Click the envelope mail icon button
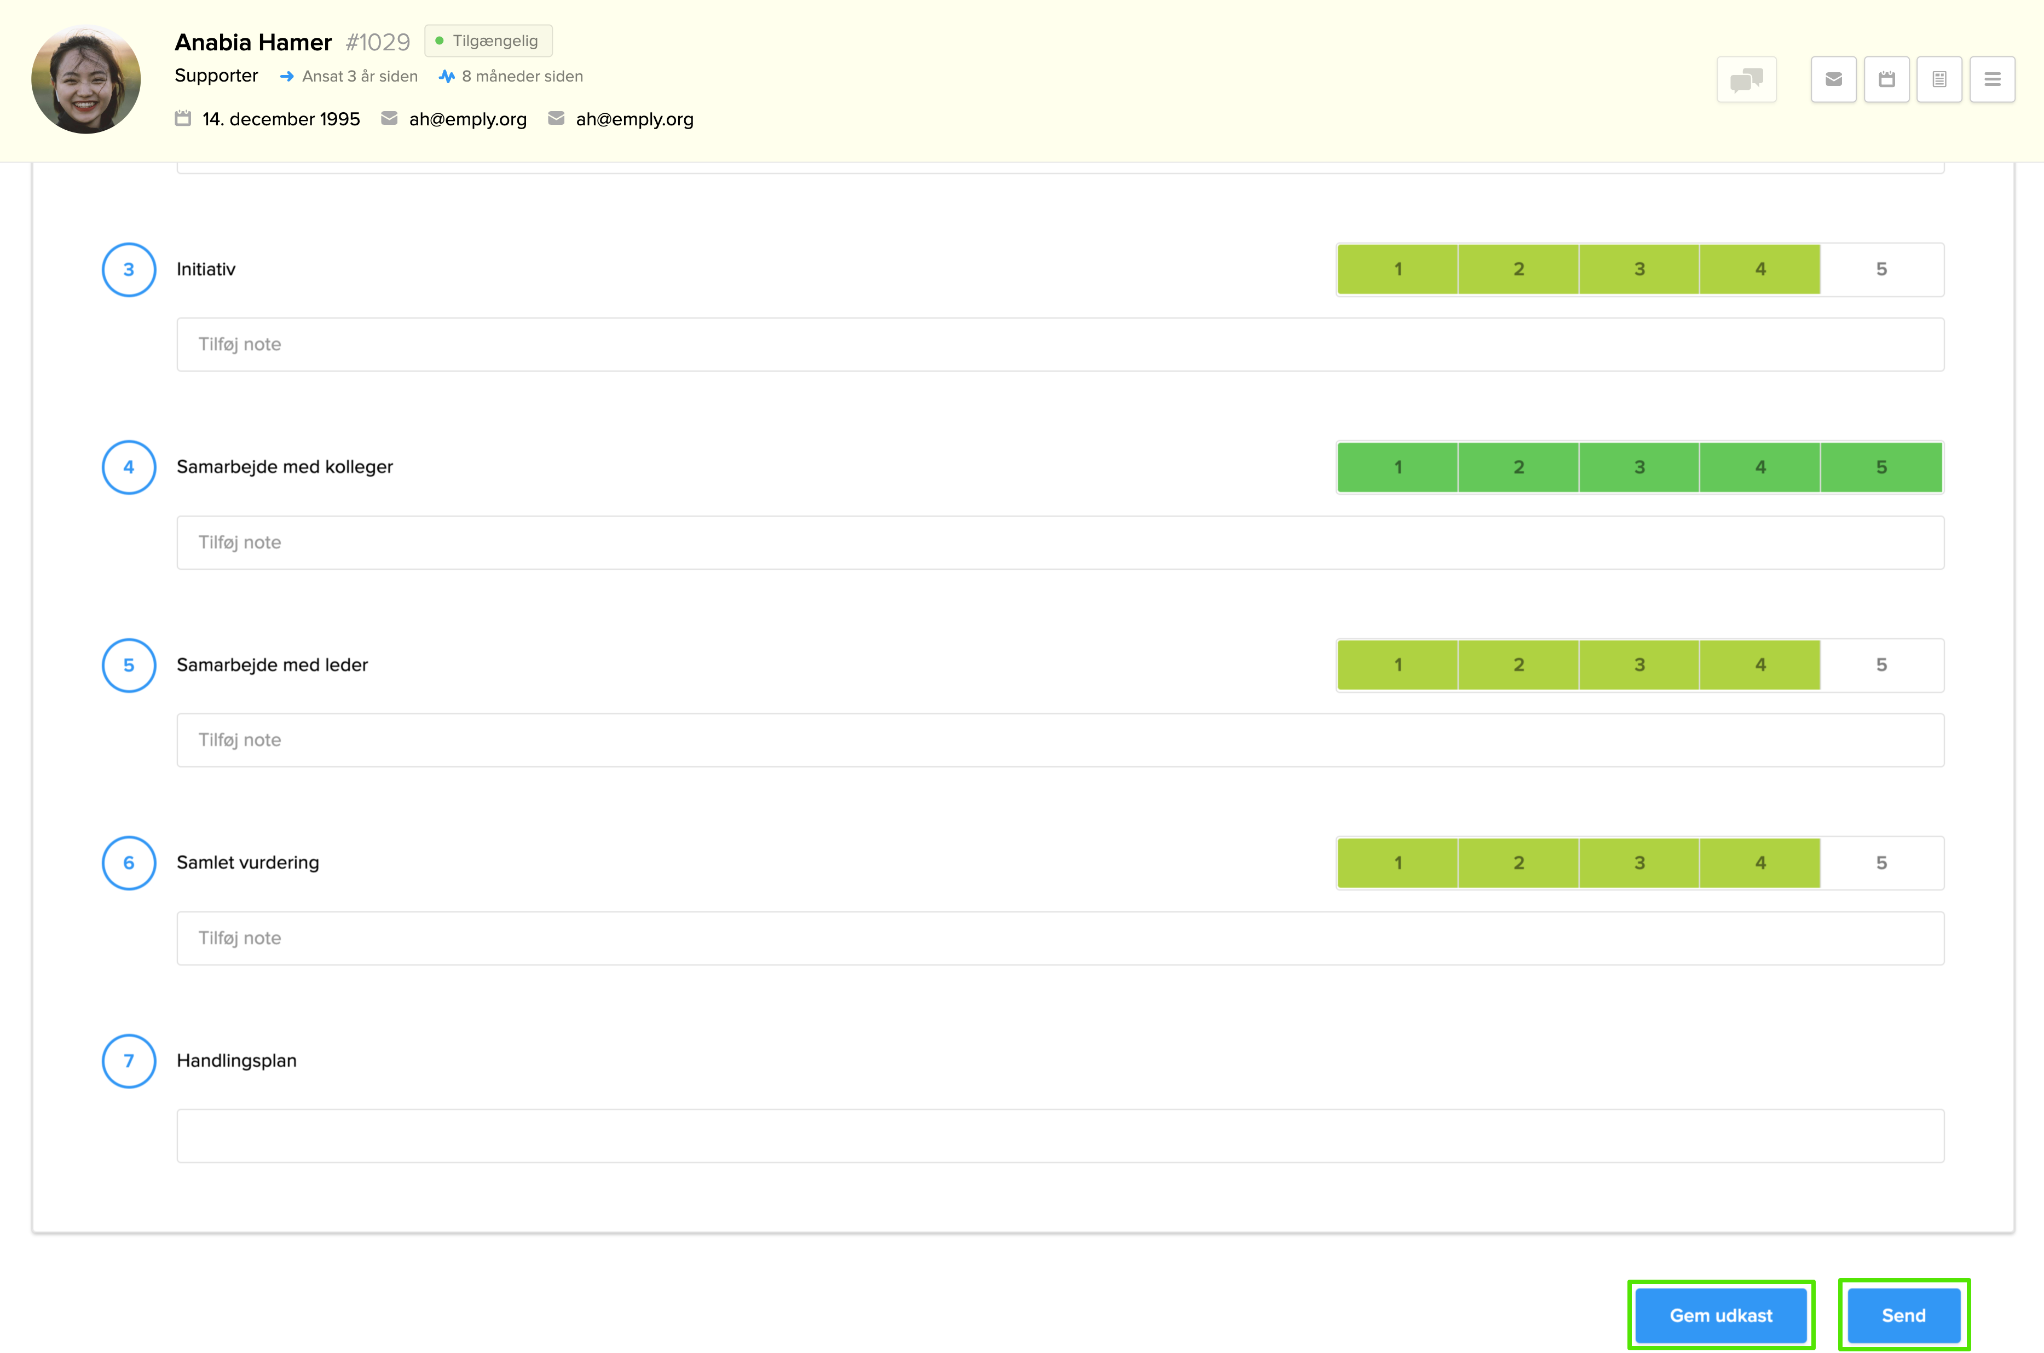The width and height of the screenshot is (2044, 1353). [x=1833, y=79]
